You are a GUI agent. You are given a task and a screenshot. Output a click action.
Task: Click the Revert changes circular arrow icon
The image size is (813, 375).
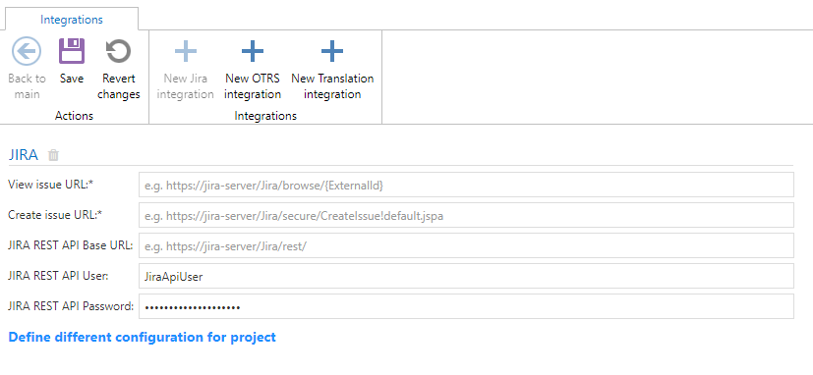118,51
